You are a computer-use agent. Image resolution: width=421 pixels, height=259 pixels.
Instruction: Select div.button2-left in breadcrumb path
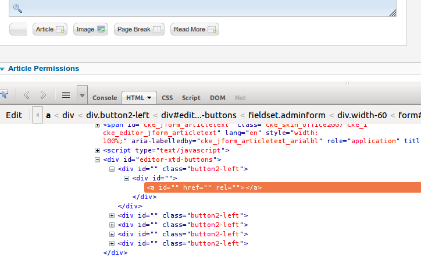pos(117,115)
